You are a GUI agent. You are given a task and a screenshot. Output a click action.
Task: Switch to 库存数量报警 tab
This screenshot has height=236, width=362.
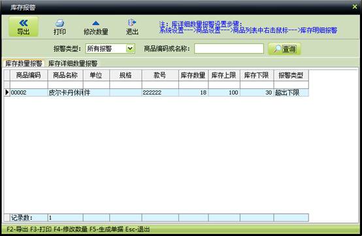point(24,63)
